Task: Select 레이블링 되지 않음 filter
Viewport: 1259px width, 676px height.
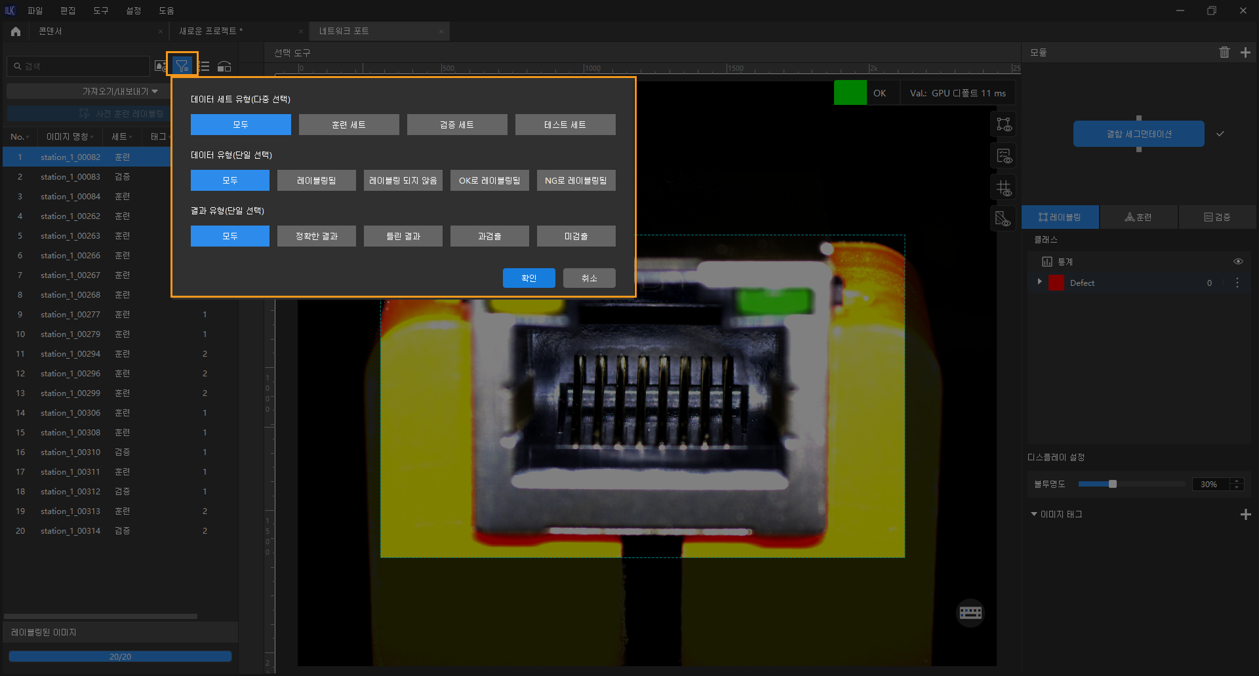Action: click(403, 180)
